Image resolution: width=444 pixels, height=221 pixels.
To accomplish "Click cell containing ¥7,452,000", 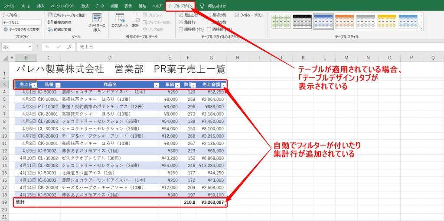I will tap(211, 121).
